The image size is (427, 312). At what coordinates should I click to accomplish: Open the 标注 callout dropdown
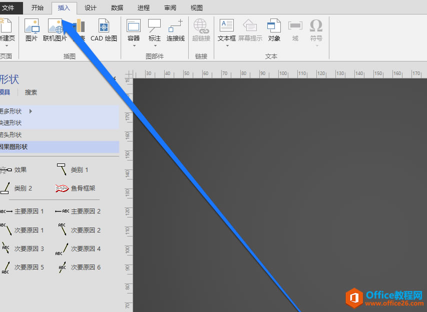[x=155, y=45]
